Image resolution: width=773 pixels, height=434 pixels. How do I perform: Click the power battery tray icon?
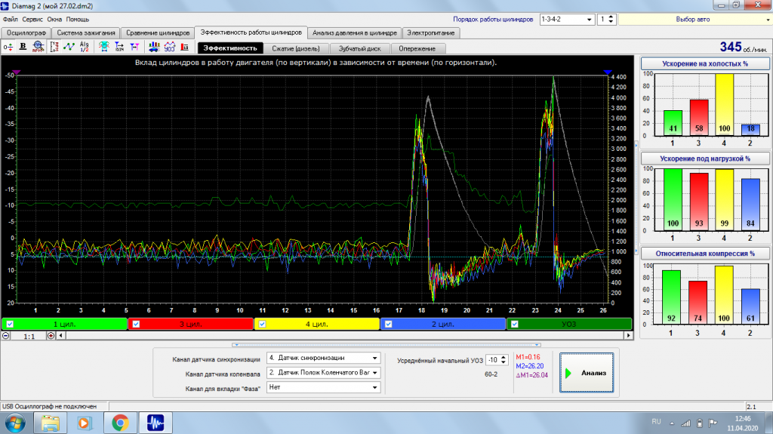699,423
